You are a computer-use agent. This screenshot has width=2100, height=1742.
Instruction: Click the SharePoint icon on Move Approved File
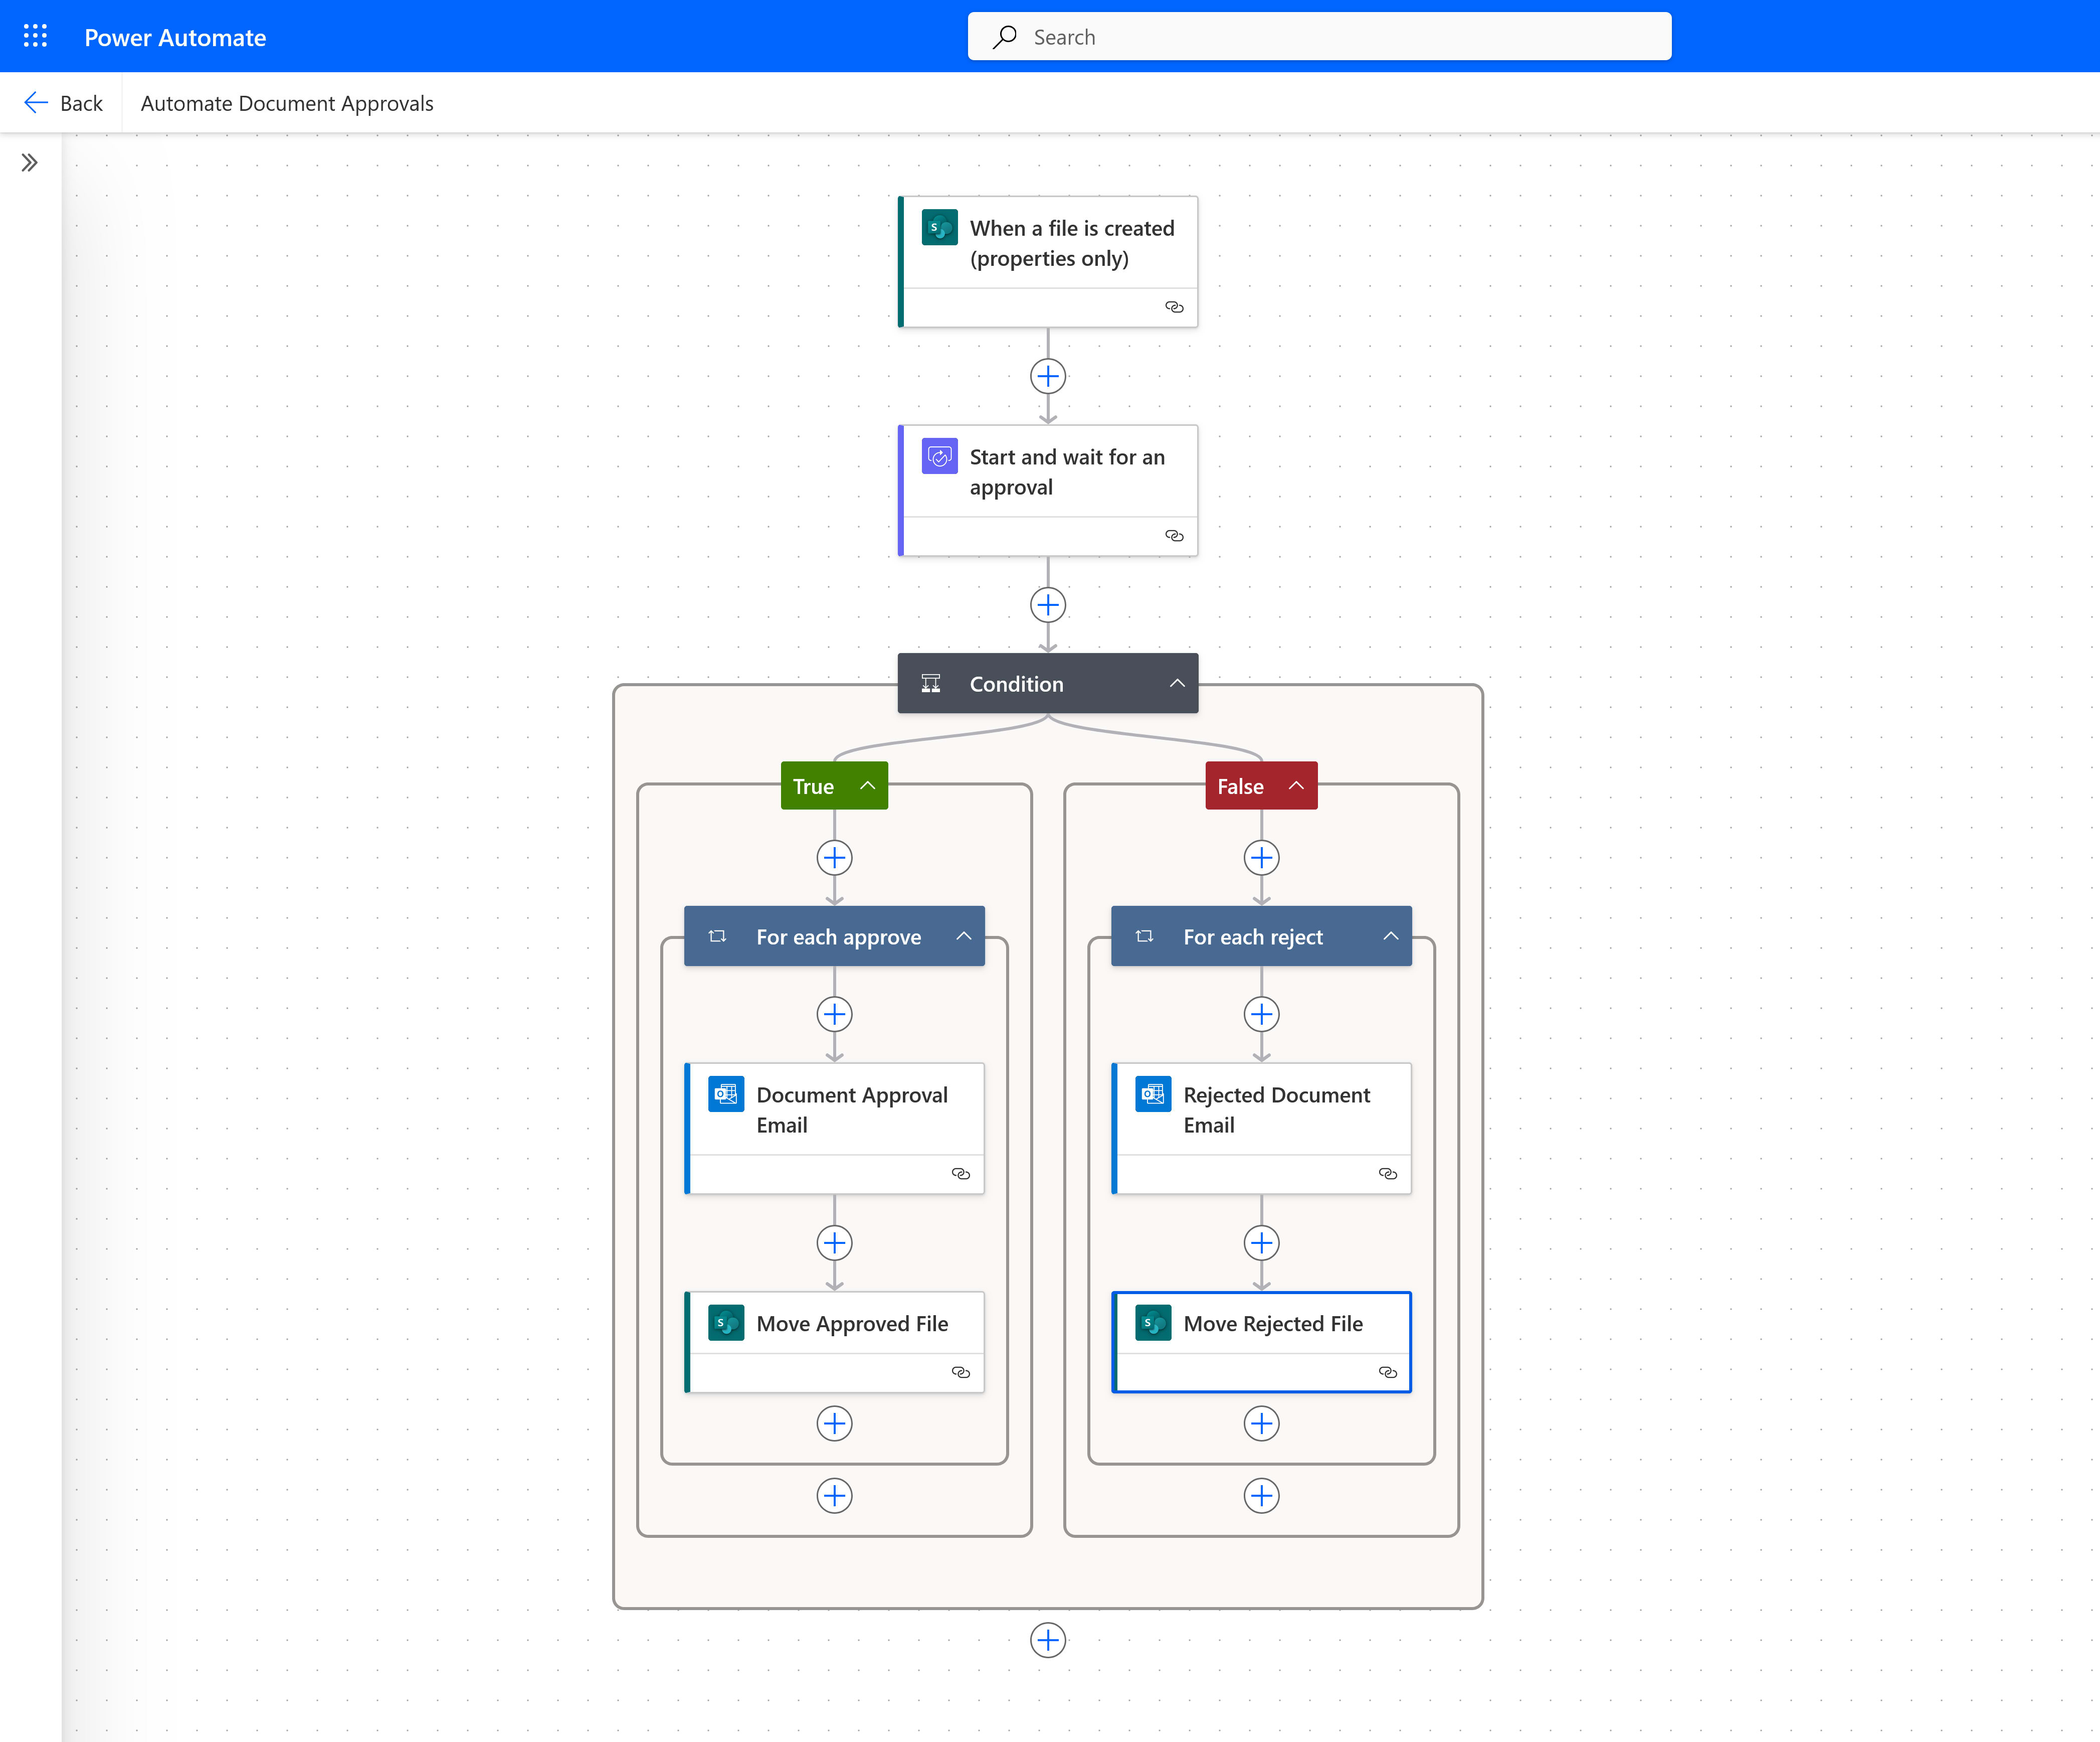coord(726,1323)
